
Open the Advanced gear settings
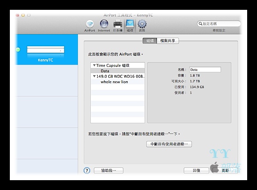(x=142, y=26)
